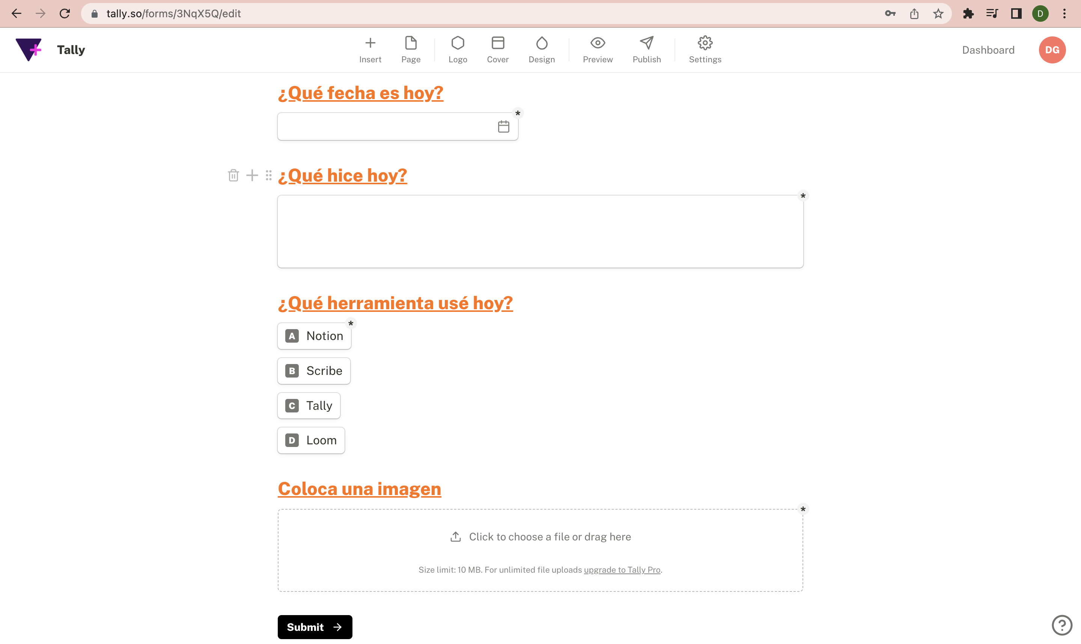Add block with plus beside ¿Qué hice hoy?
This screenshot has height=644, width=1081.
click(252, 175)
